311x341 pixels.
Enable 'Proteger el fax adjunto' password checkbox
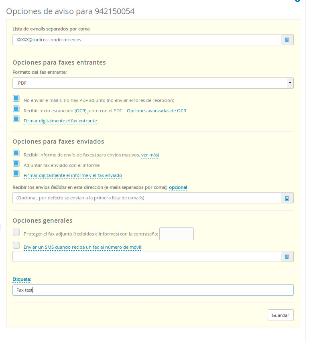pos(16,232)
